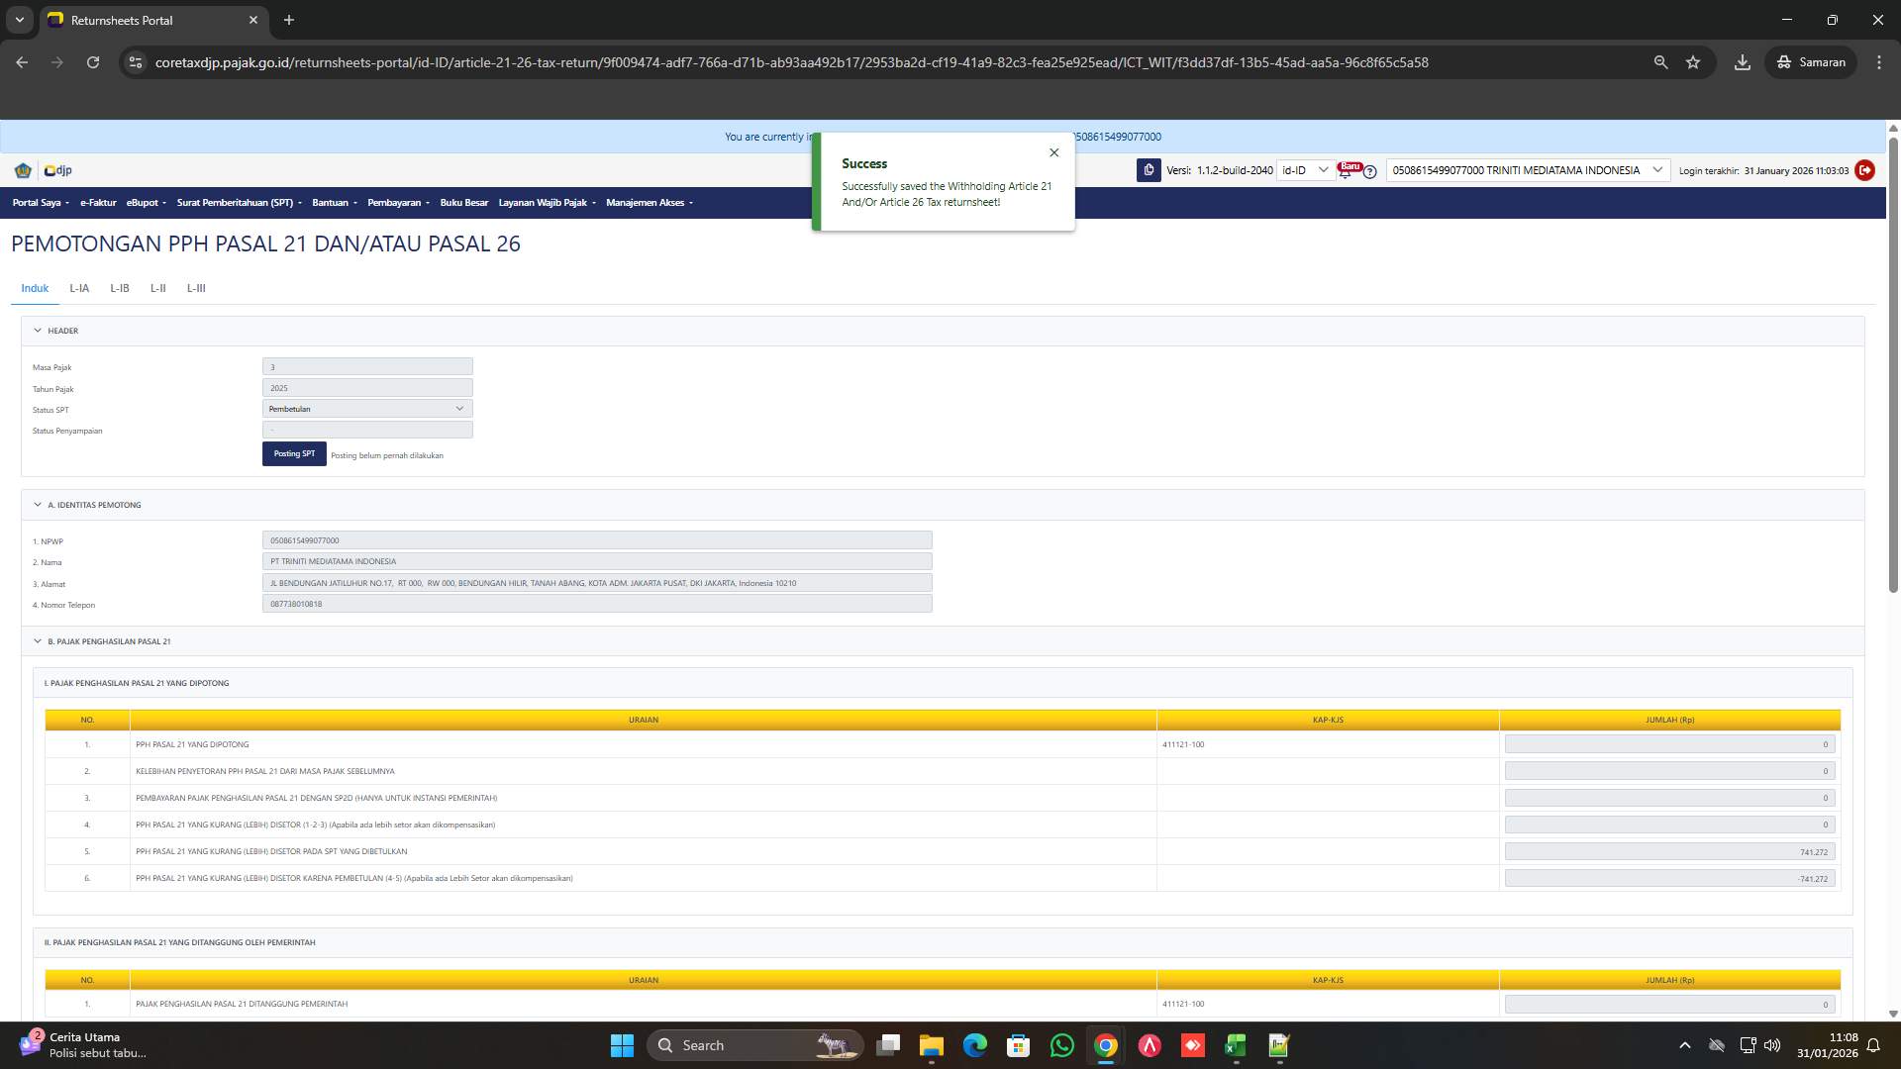Click the dark blue clipboard icon beside Versi
Image resolution: width=1901 pixels, height=1069 pixels.
tap(1148, 170)
